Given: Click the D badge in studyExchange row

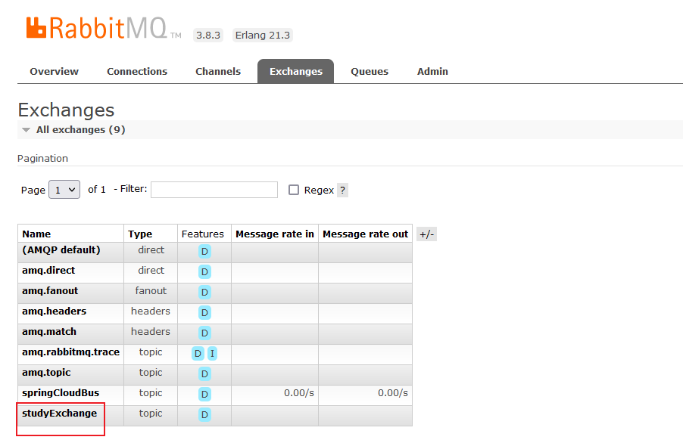Looking at the screenshot, I should [204, 414].
